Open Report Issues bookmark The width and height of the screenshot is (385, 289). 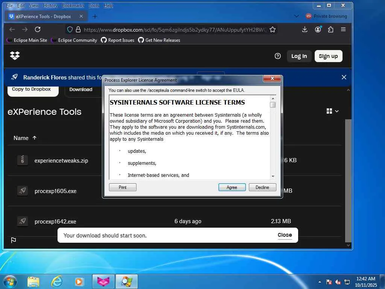point(118,40)
